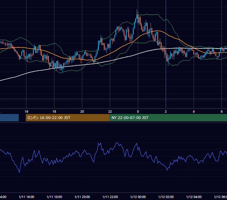The height and width of the screenshot is (200, 227).
Task: Click the 2 hour axis label
Action: coord(166,112)
